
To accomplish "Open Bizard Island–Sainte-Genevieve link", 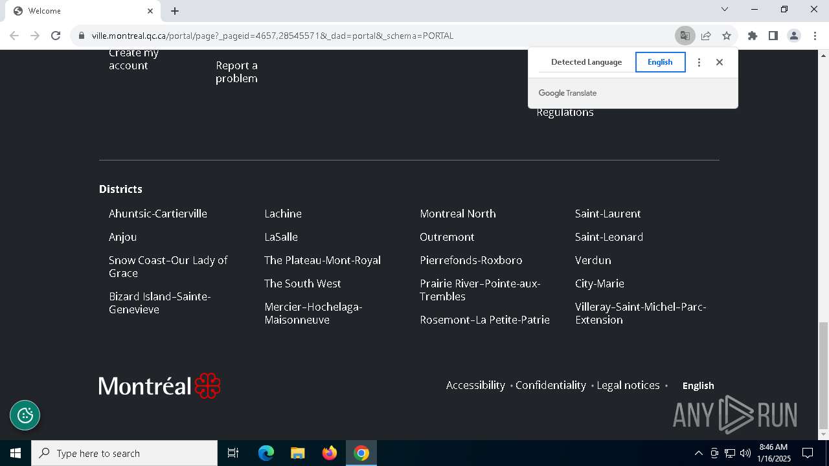I will [160, 303].
